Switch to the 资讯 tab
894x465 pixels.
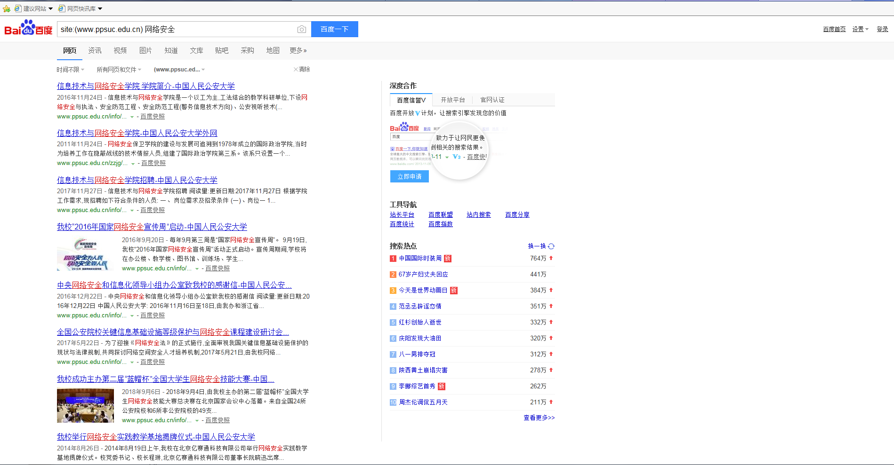[x=95, y=50]
